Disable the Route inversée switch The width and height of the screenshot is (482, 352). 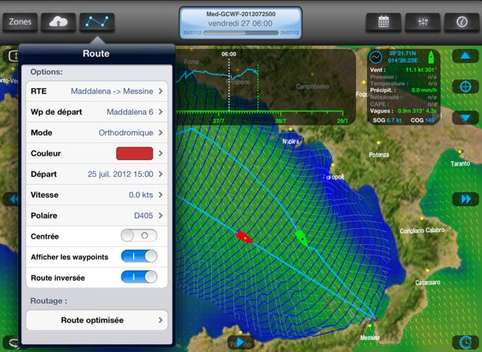pos(139,277)
